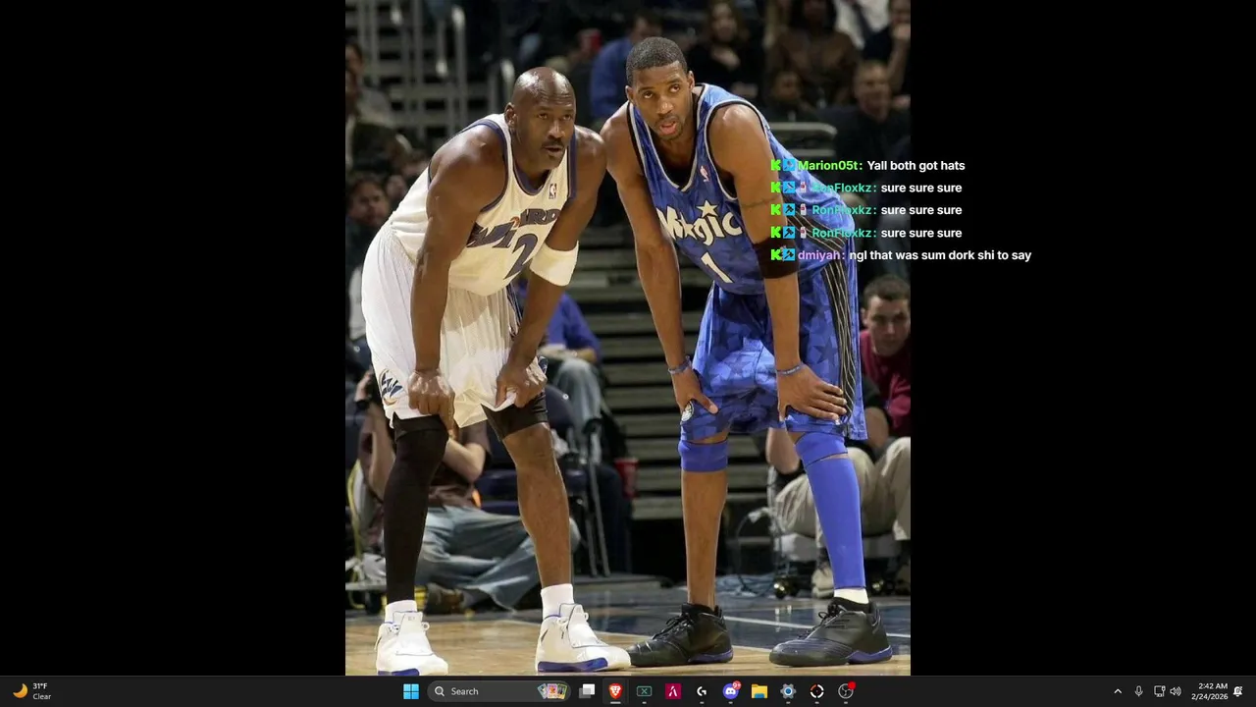Open the green X app icon
The width and height of the screenshot is (1256, 707).
tap(644, 691)
